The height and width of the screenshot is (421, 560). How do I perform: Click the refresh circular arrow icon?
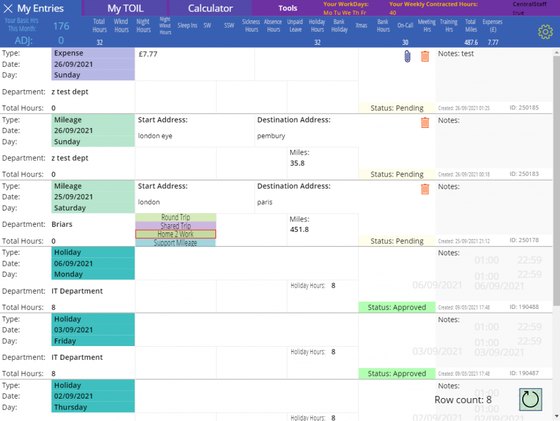pyautogui.click(x=530, y=399)
